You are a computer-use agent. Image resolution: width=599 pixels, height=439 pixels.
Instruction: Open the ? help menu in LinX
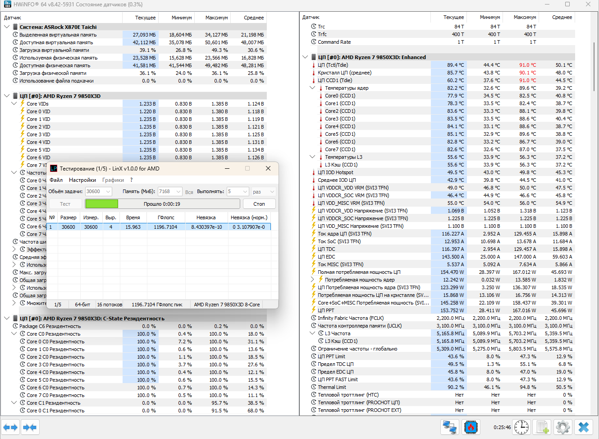tap(132, 180)
